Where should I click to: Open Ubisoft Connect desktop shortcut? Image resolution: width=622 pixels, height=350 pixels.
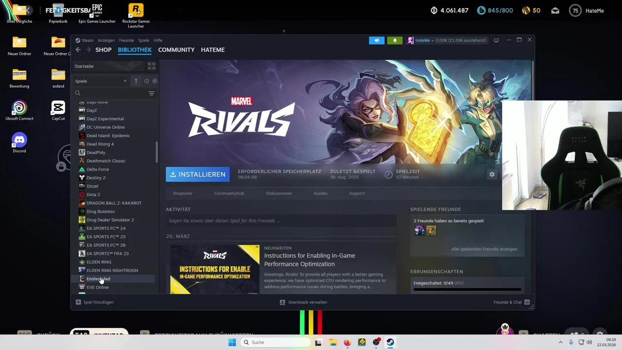pyautogui.click(x=19, y=110)
